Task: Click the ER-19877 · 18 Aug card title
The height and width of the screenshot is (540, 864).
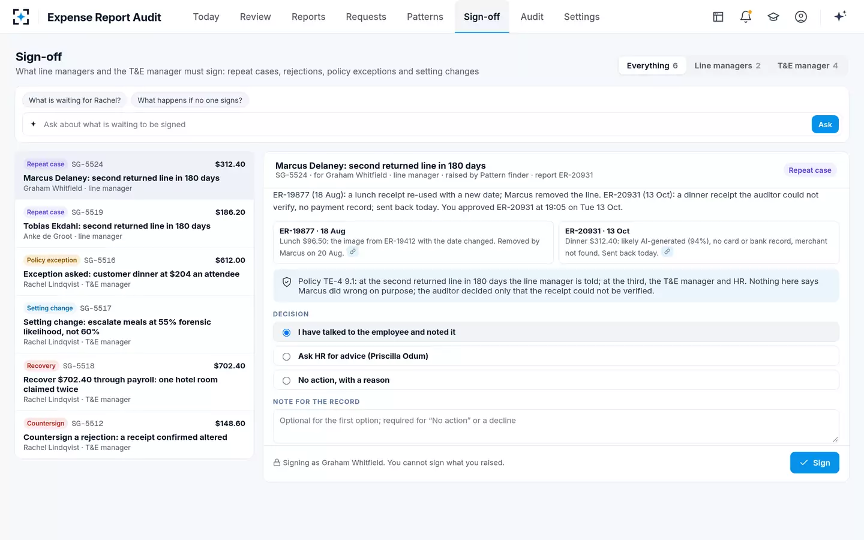Action: [x=312, y=231]
